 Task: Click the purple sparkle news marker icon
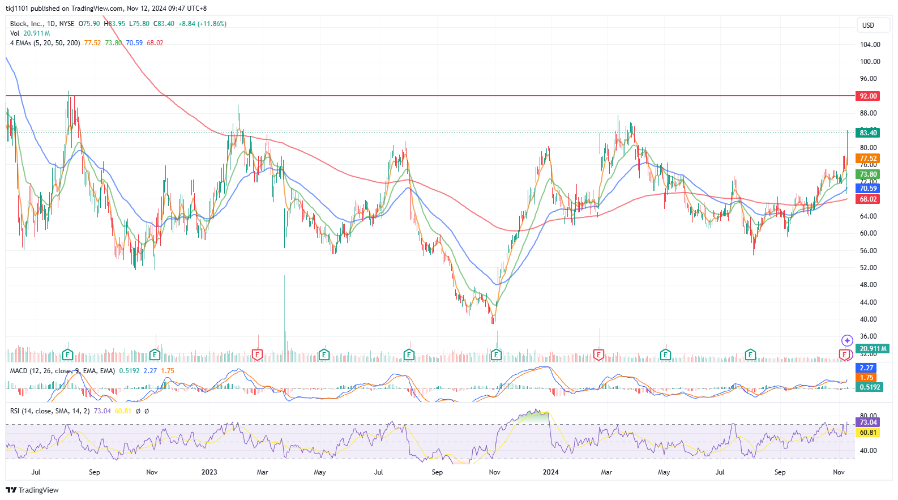point(847,340)
